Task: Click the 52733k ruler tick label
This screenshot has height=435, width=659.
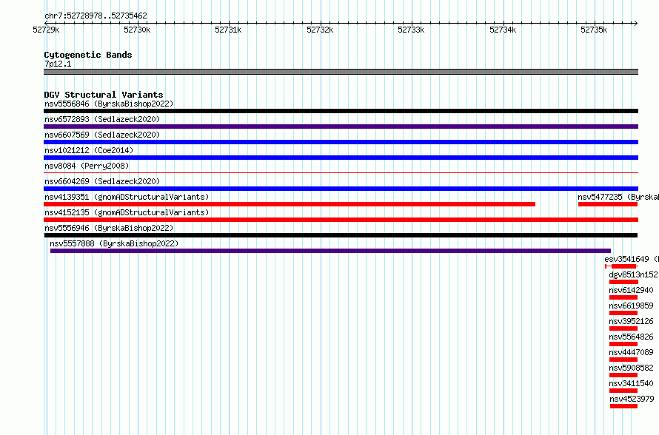Action: (411, 30)
